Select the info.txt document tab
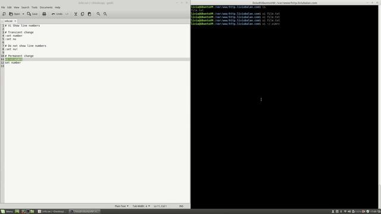Viewport: 381px width, 214px height. coord(8,21)
